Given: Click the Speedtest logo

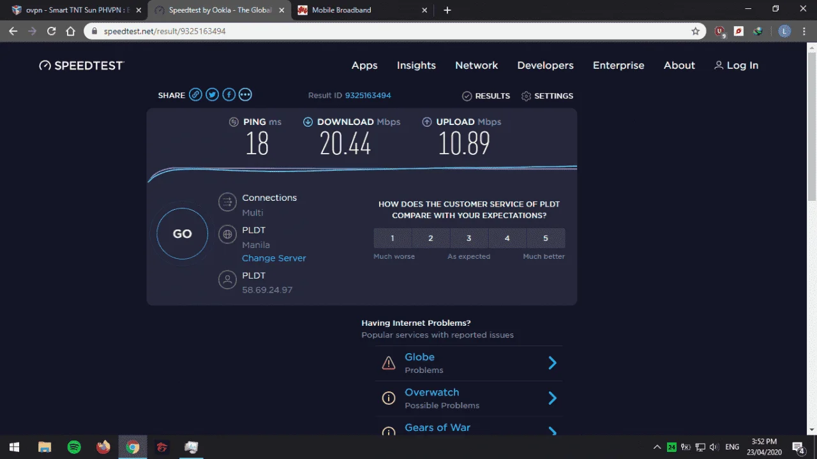Looking at the screenshot, I should pos(82,65).
